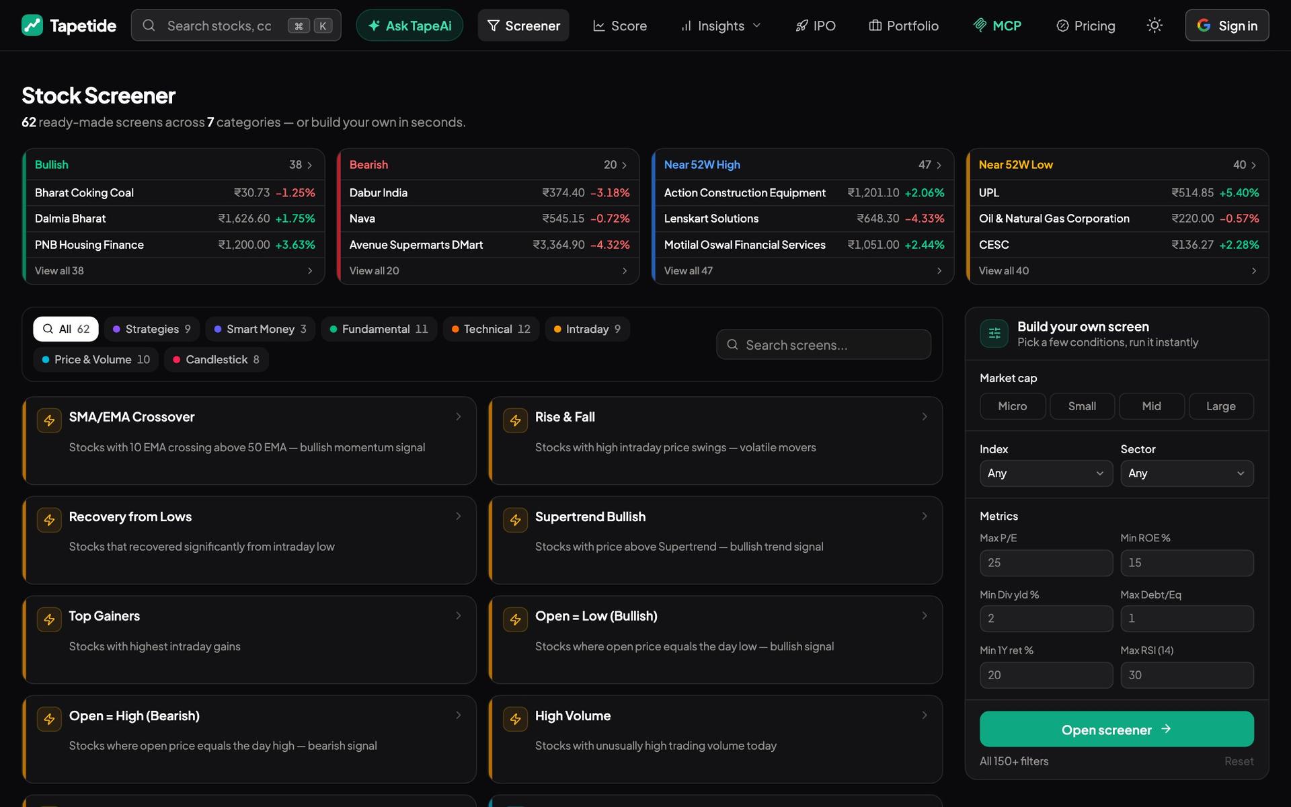Switch to the Candlestick category tab
The height and width of the screenshot is (807, 1291).
pos(216,360)
